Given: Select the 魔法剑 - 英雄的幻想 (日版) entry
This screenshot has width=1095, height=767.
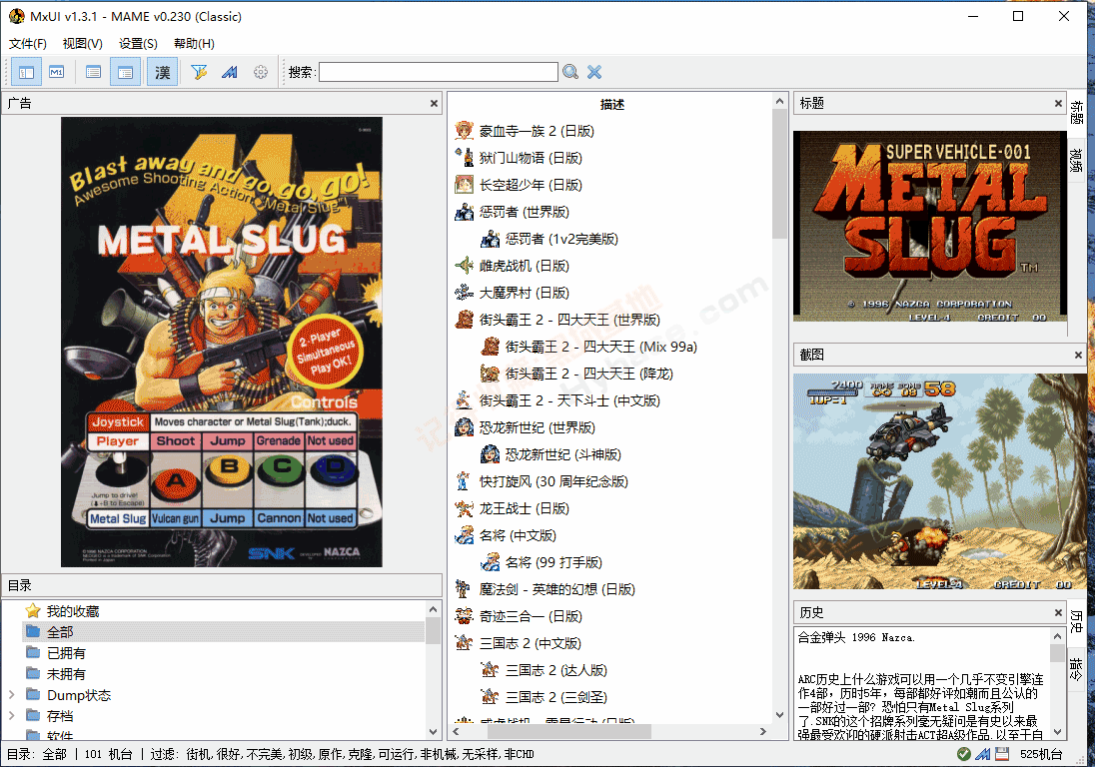Looking at the screenshot, I should coord(556,590).
